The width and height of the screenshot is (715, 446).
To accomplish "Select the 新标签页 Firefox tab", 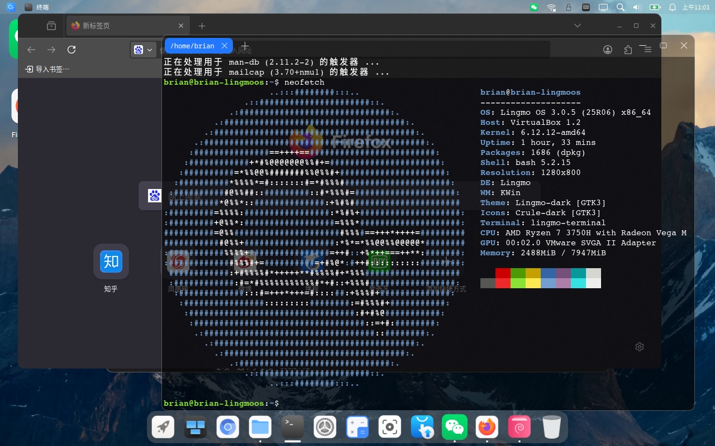I will [123, 26].
